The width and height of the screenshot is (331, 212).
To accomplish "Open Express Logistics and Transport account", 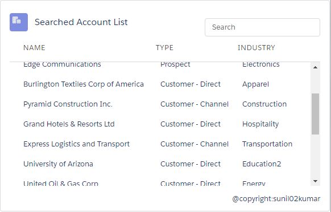I will (x=76, y=144).
